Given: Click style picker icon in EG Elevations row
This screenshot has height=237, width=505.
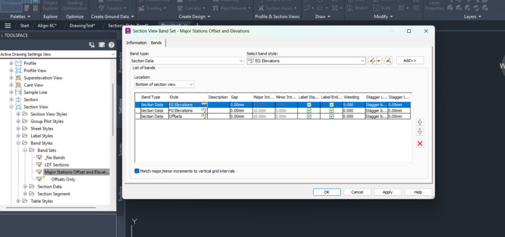Looking at the screenshot, I should coord(204,105).
